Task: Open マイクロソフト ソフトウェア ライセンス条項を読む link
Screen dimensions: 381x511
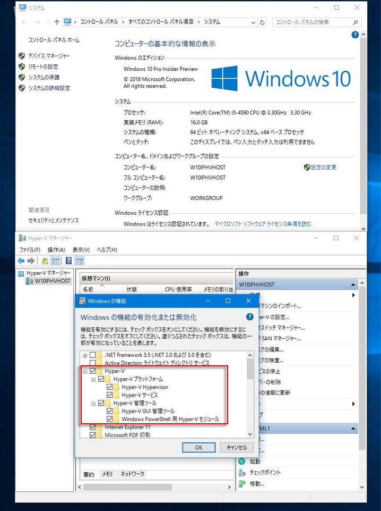Action: coord(263,224)
